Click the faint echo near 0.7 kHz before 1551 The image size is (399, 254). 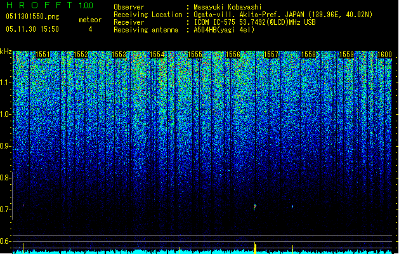click(23, 205)
